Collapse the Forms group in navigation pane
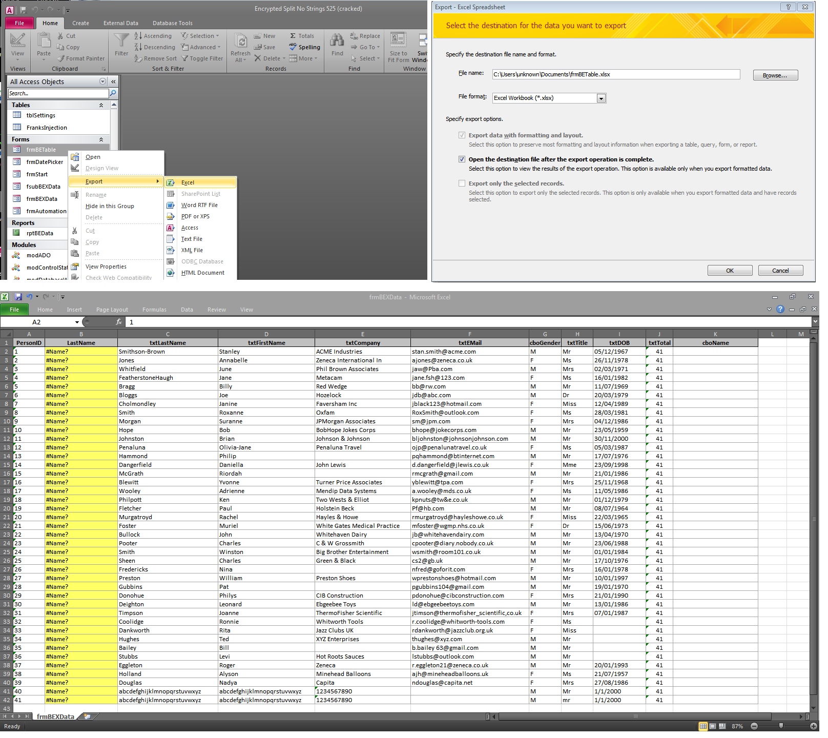 [101, 139]
